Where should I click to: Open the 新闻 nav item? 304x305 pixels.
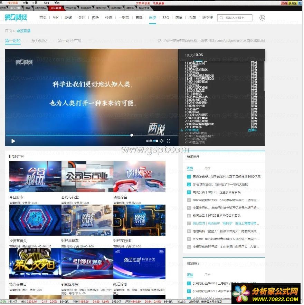point(68,18)
